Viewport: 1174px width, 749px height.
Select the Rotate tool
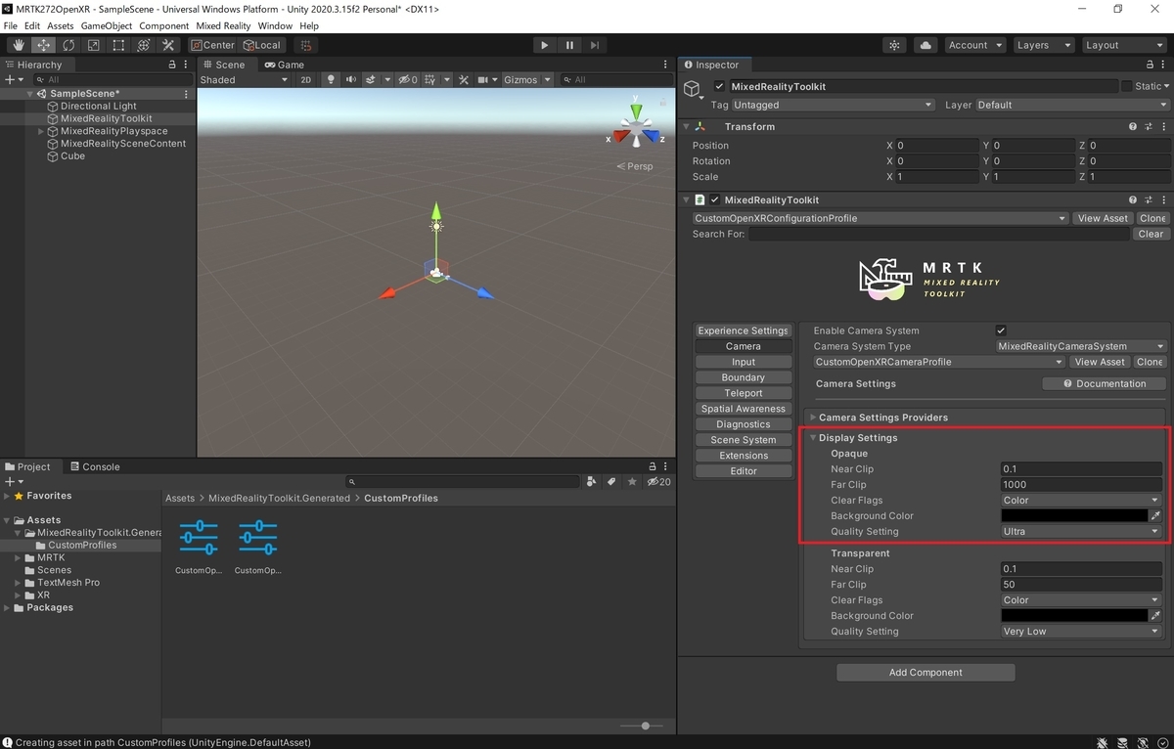pyautogui.click(x=68, y=45)
